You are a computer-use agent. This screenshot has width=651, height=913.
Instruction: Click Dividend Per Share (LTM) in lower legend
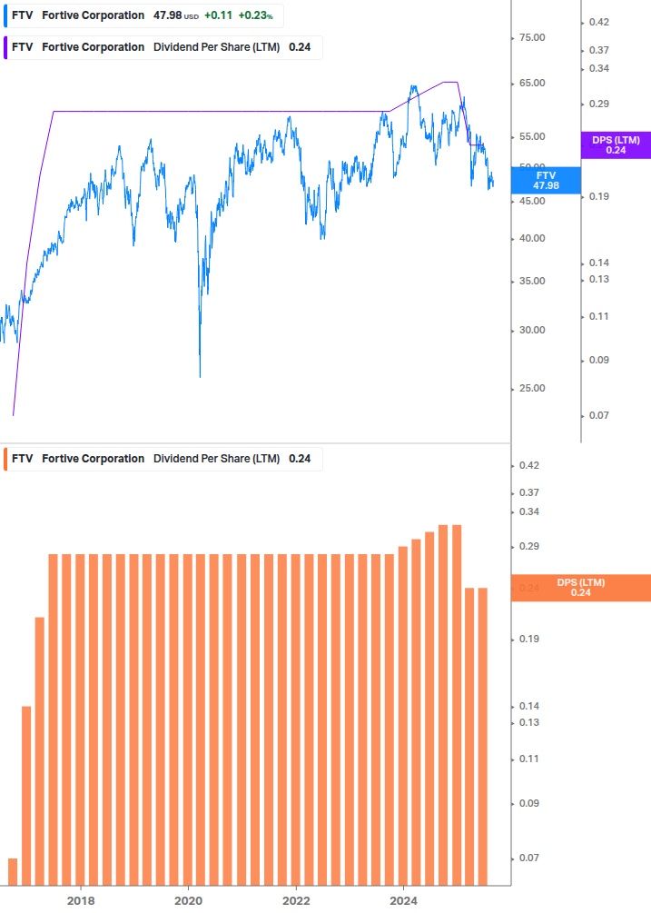(216, 459)
